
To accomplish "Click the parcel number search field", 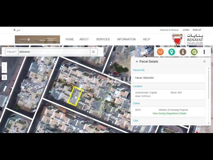I will [x=53, y=52].
